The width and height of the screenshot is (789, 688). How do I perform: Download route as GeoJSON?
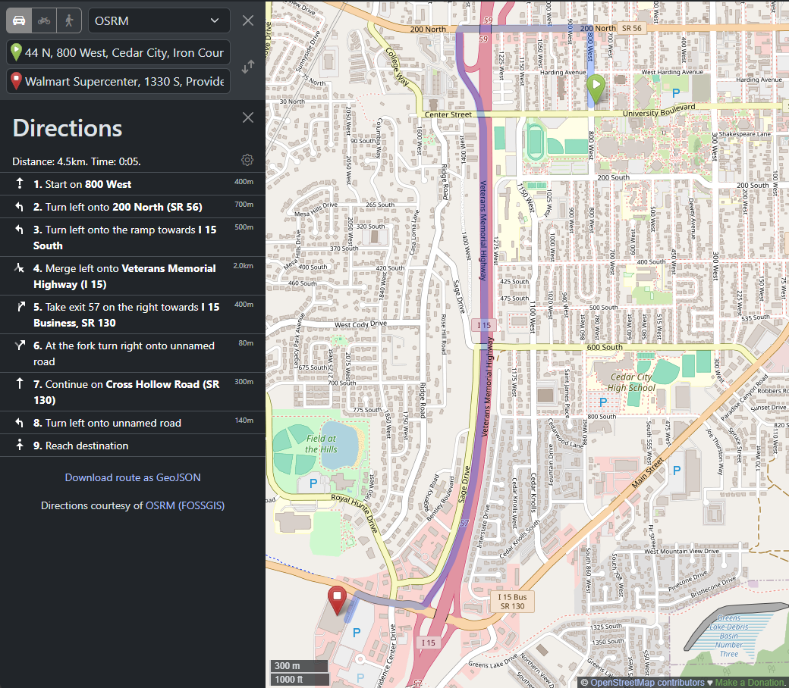tap(132, 477)
